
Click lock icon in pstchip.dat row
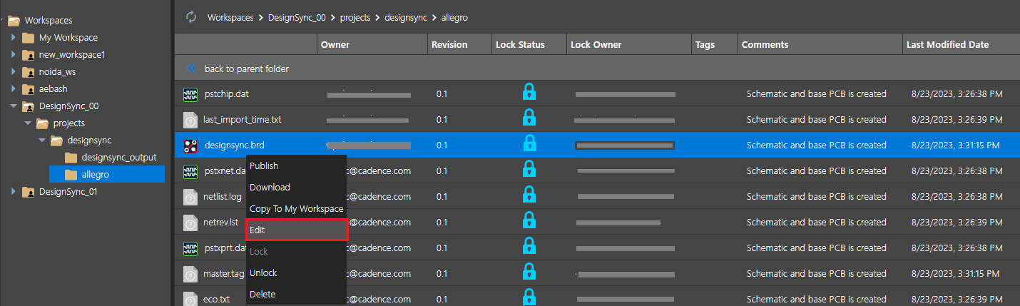coord(529,91)
